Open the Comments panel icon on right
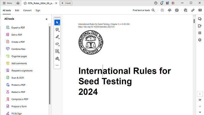The height and width of the screenshot is (115, 204). coord(200,19)
